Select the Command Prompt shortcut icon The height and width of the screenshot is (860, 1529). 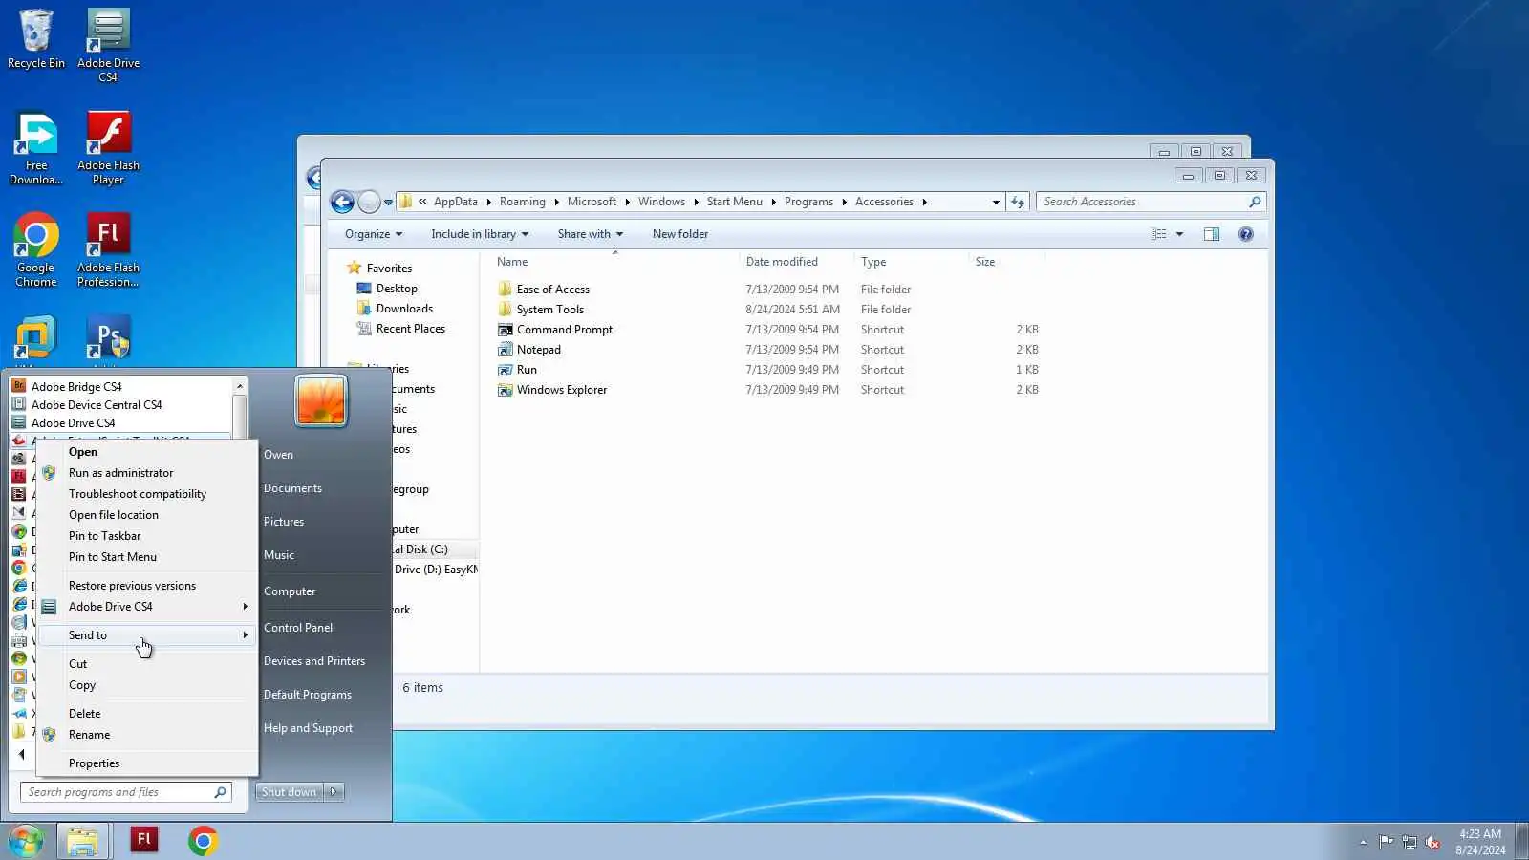pos(506,330)
